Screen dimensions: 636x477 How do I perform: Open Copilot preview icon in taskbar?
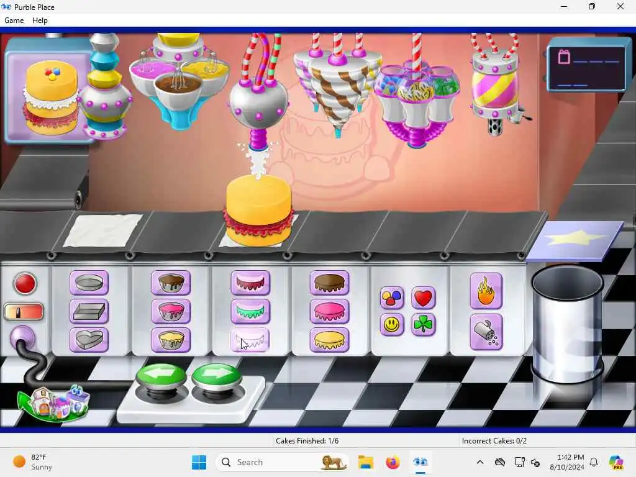click(x=616, y=462)
